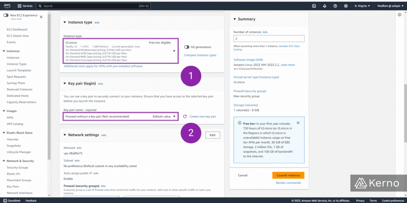Open Savings Plans in sidebar
The width and height of the screenshot is (407, 203).
pos(16,83)
